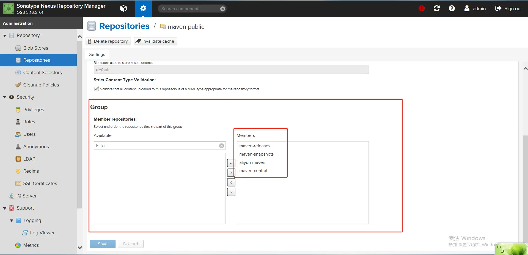
Task: Select maven-releases in Members list
Action: pos(302,146)
